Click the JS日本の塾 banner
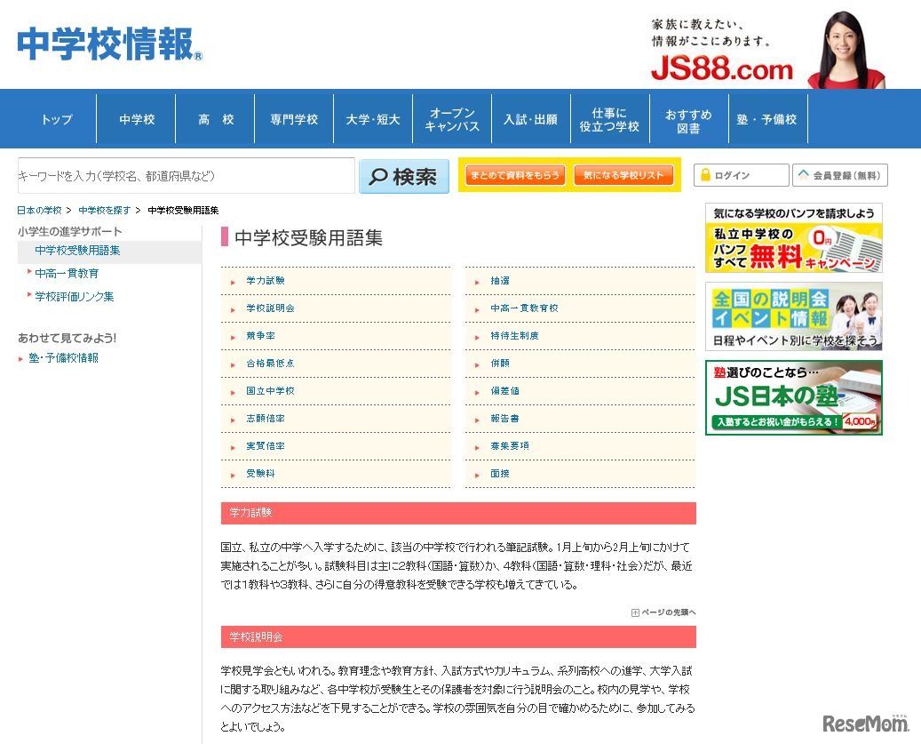 pyautogui.click(x=793, y=397)
